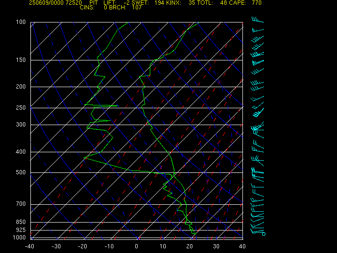Click the 1000 hPa pressure label
Image resolution: width=337 pixels, height=253 pixels.
pyautogui.click(x=19, y=238)
